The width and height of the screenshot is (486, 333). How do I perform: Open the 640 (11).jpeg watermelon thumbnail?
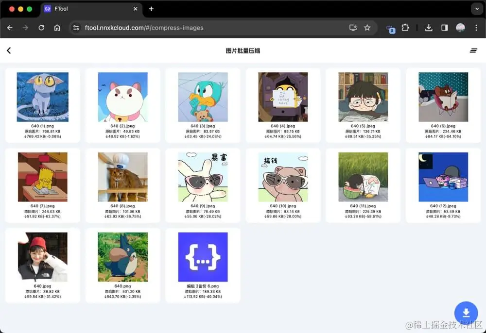pyautogui.click(x=363, y=177)
